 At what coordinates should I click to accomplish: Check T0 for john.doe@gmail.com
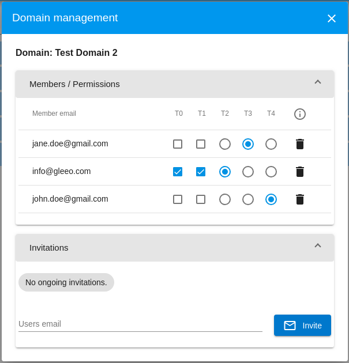point(178,199)
